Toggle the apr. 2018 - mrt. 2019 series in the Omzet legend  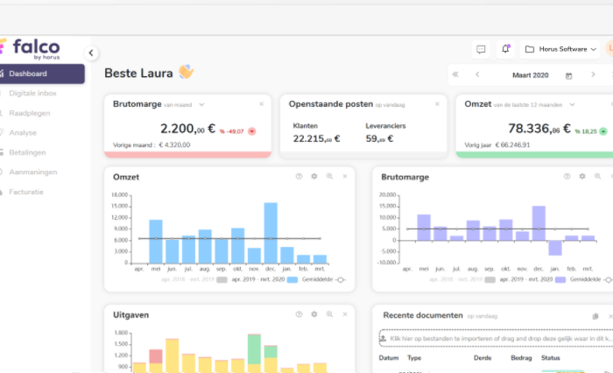pos(194,279)
